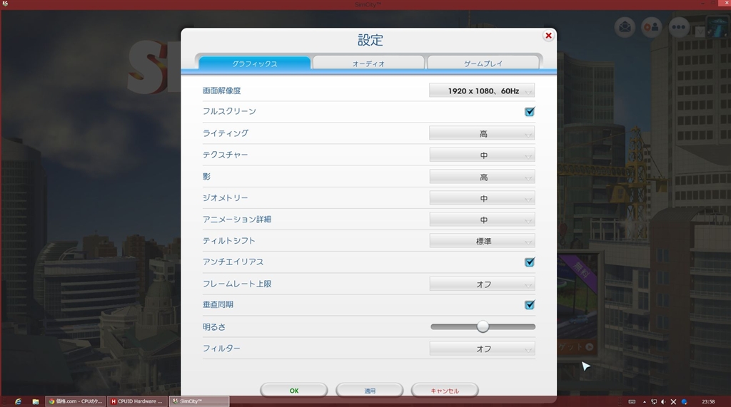
Task: Click the SimCity icon in title bar
Action: coord(5,4)
